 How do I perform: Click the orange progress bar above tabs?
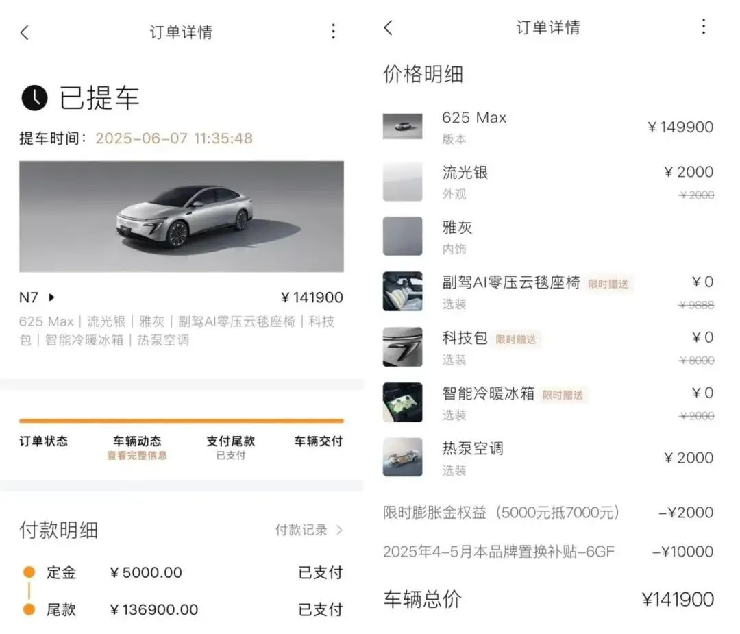(182, 421)
